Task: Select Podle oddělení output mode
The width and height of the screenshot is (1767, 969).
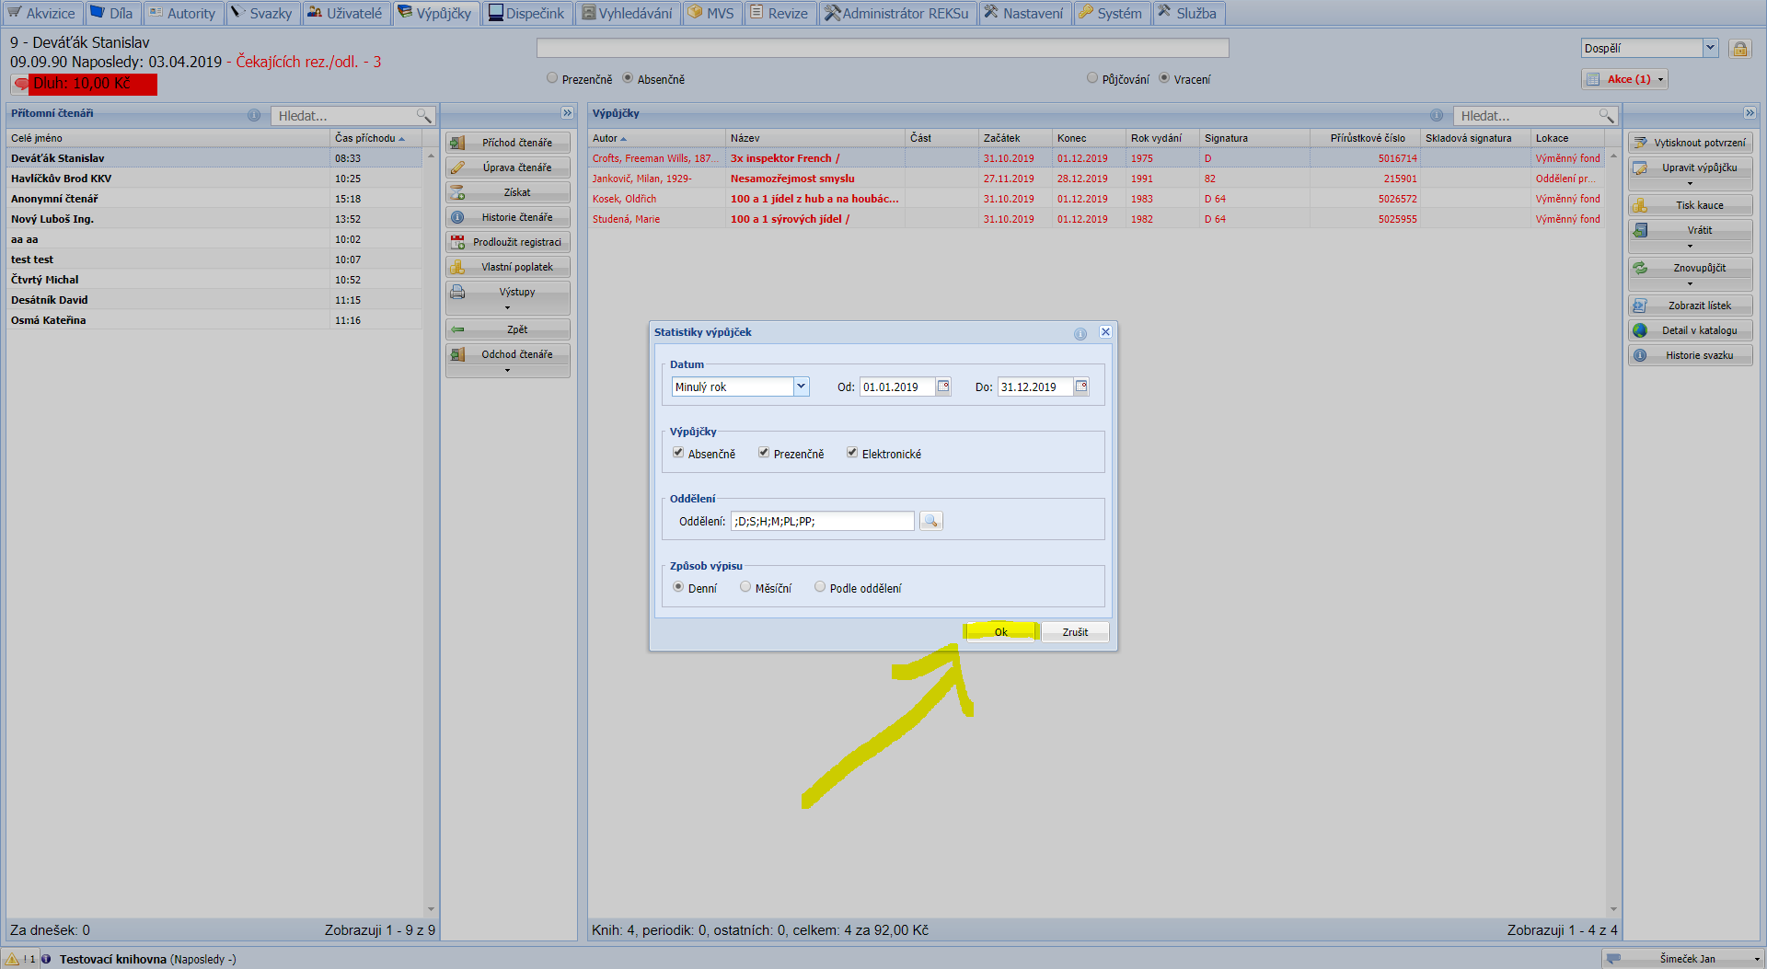Action: tap(820, 587)
